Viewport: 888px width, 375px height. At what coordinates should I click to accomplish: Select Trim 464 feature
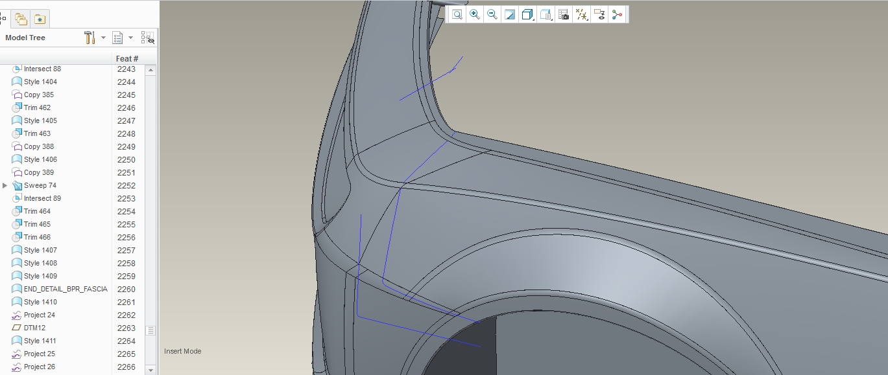click(x=37, y=211)
